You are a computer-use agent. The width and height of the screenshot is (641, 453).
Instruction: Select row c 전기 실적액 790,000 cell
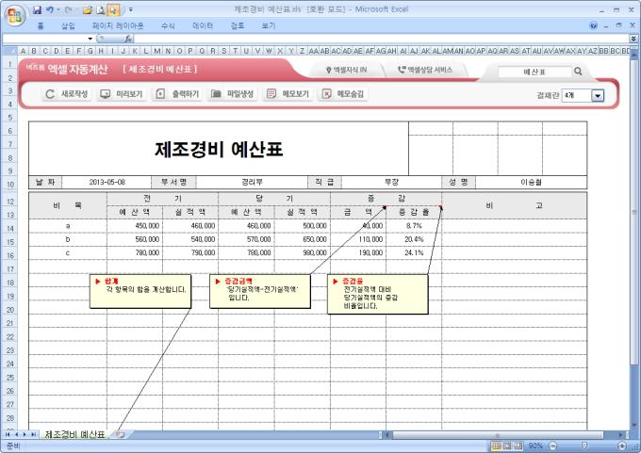click(190, 252)
